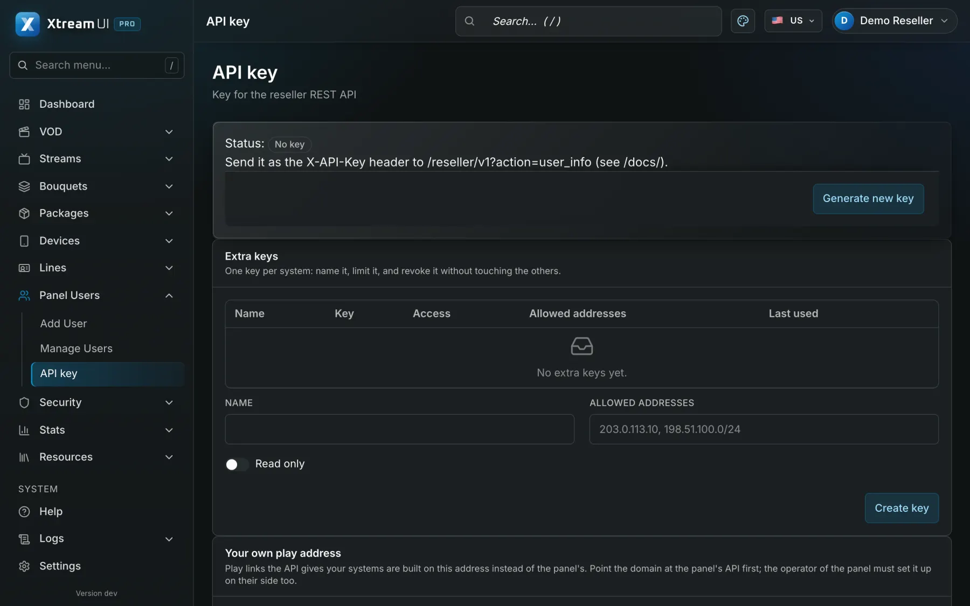Click the Resources library icon
Viewport: 970px width, 606px height.
24,457
